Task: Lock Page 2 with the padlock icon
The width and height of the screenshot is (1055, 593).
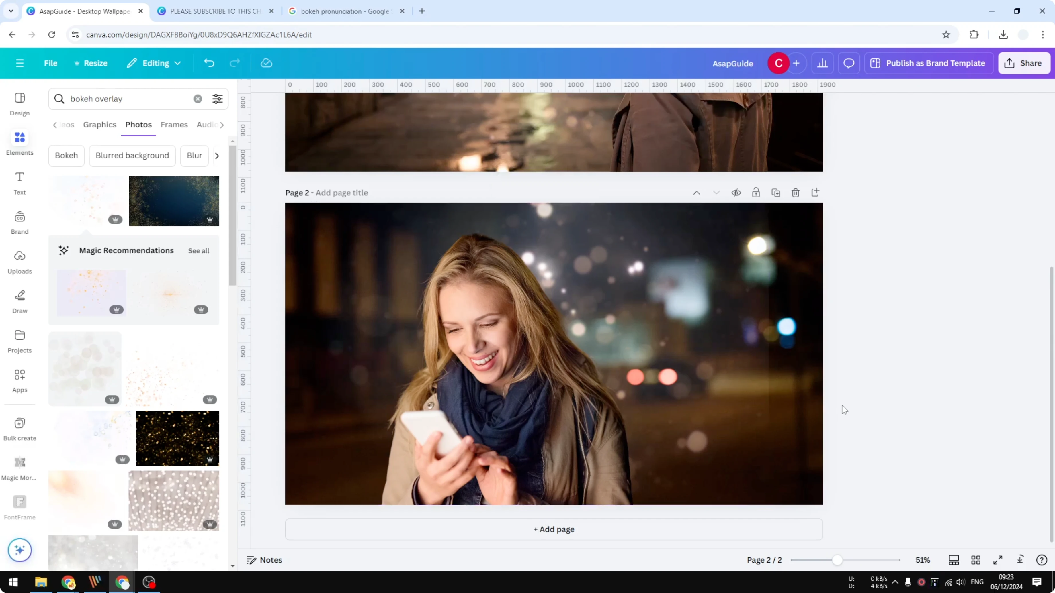Action: 756,192
